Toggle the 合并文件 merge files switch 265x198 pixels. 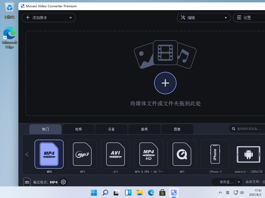coord(263,182)
